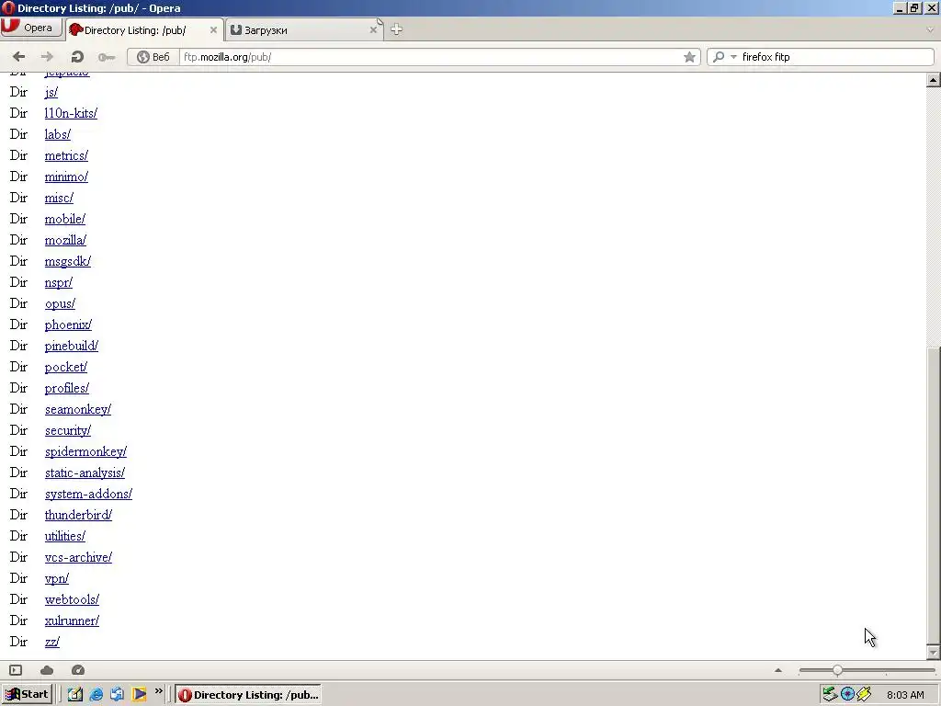Open the utilities/ directory link
The height and width of the screenshot is (706, 941).
65,536
